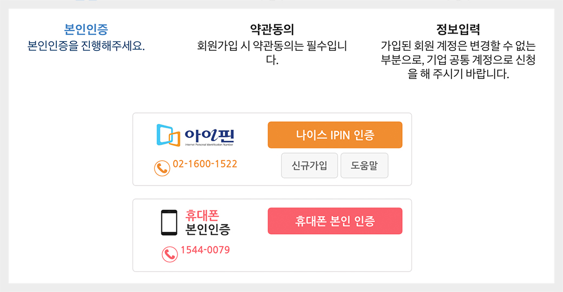
Task: Click the phone number 1544-0079
Action: (205, 250)
